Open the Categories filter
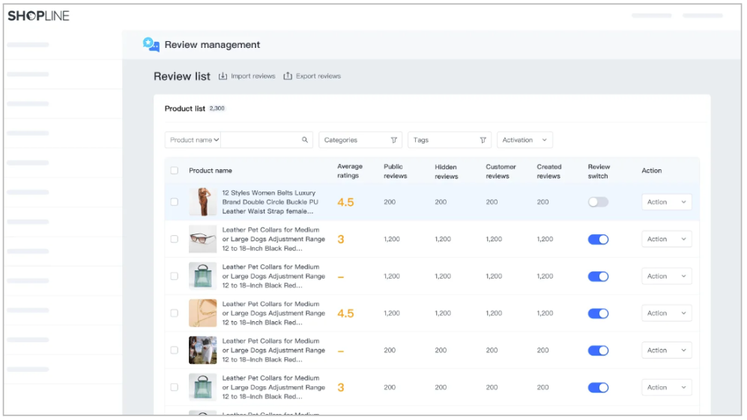The width and height of the screenshot is (747, 420). [x=360, y=140]
